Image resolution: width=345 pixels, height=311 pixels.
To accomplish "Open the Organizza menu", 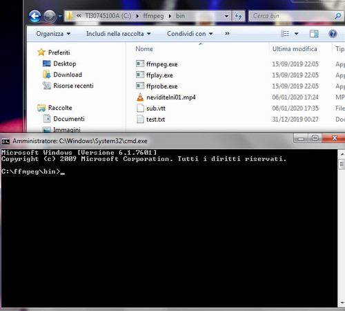I will tap(53, 34).
